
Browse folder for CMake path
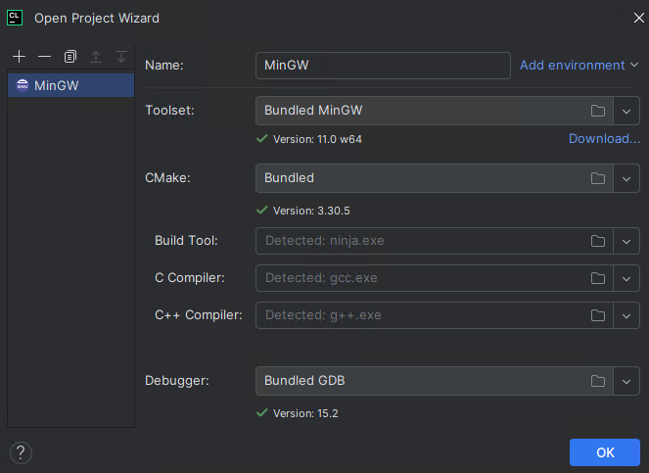tap(597, 179)
